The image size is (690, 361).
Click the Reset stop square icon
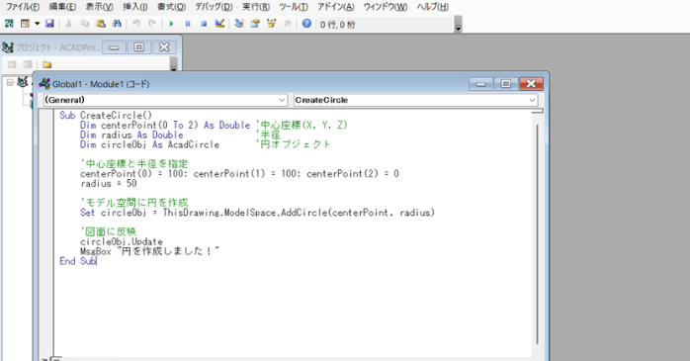pyautogui.click(x=204, y=24)
